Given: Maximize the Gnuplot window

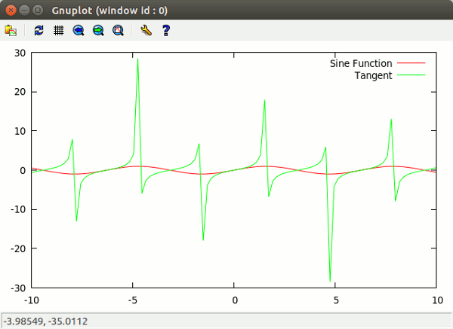Looking at the screenshot, I should click(38, 10).
